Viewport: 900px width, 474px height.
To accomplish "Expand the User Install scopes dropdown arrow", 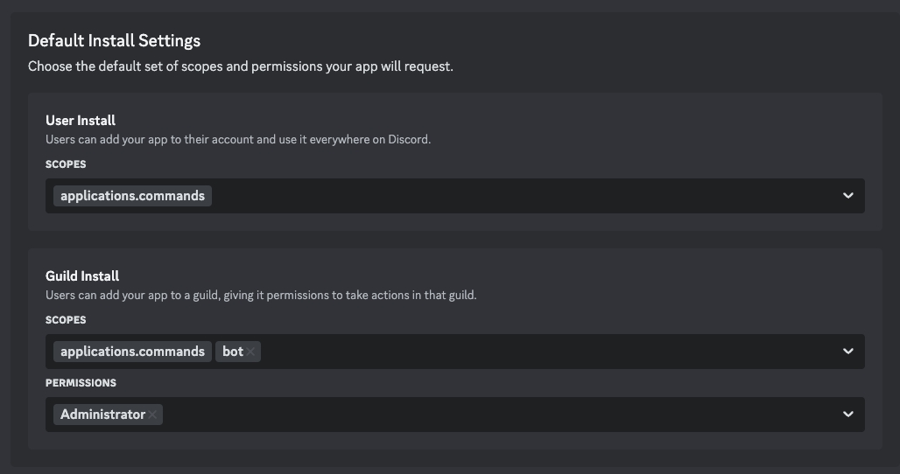I will pyautogui.click(x=847, y=196).
